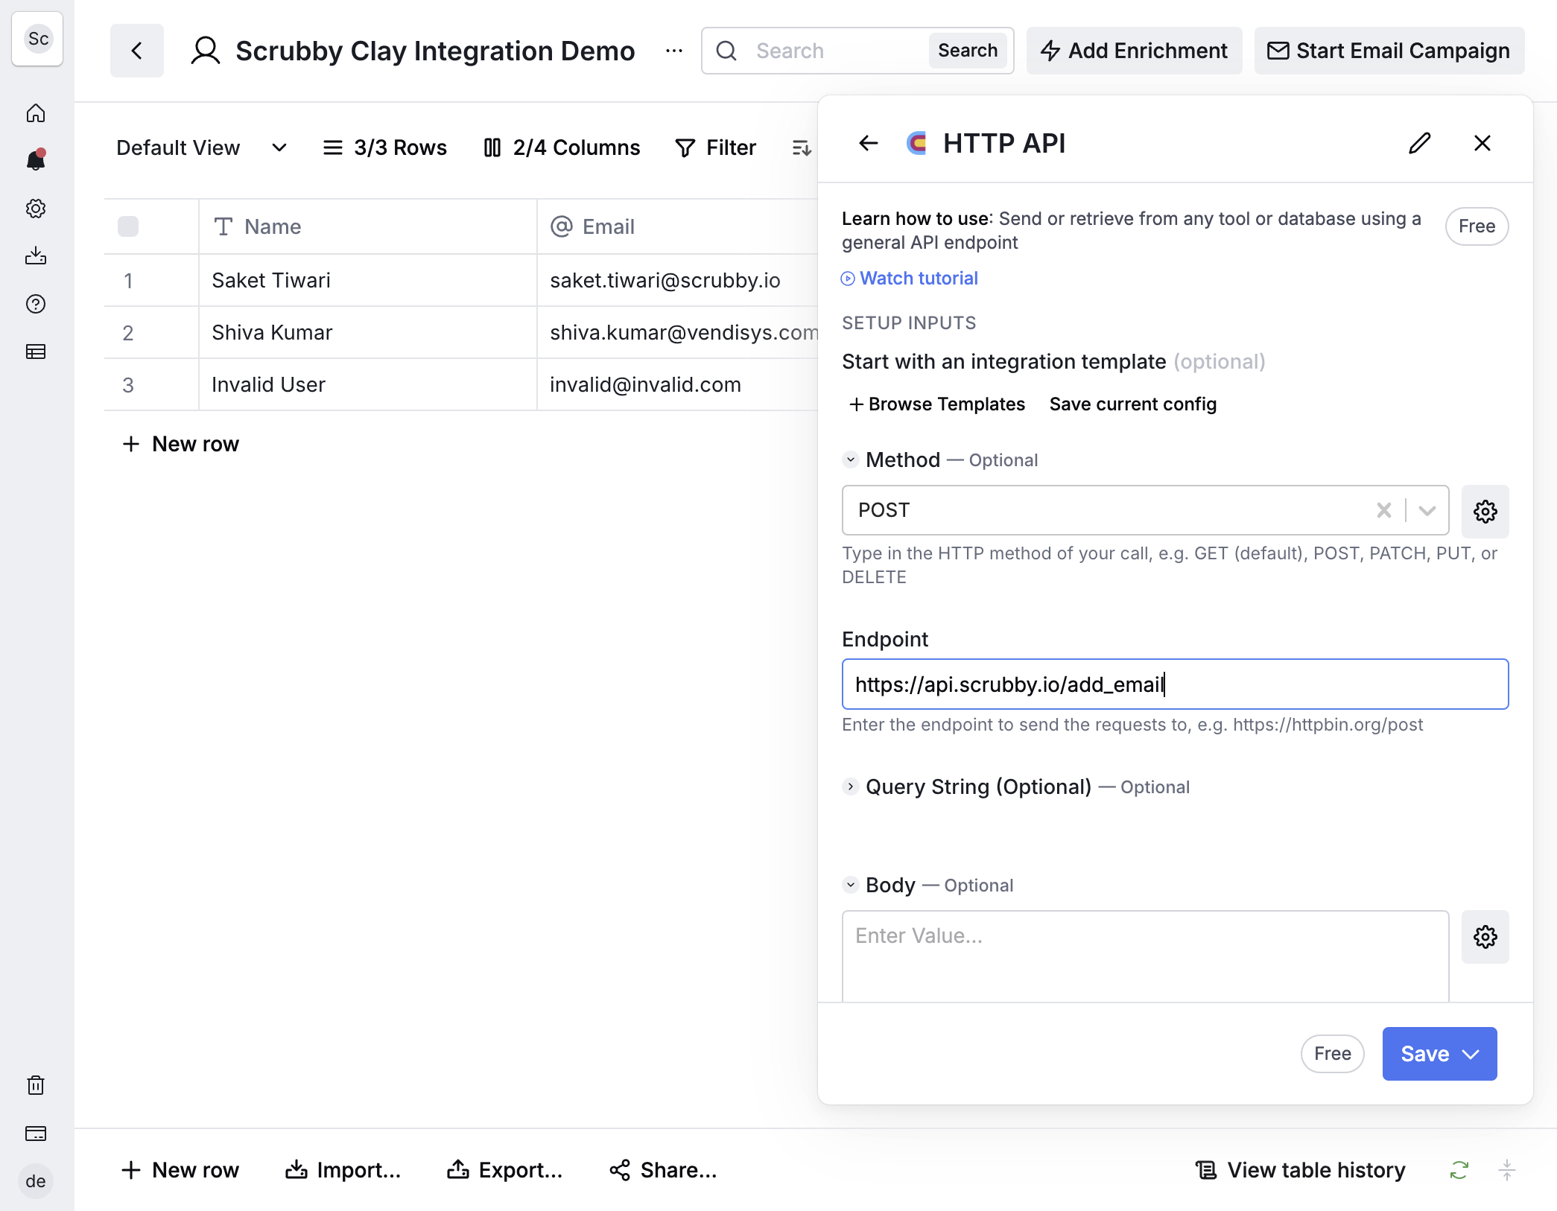
Task: Click Browse Templates
Action: [x=937, y=404]
